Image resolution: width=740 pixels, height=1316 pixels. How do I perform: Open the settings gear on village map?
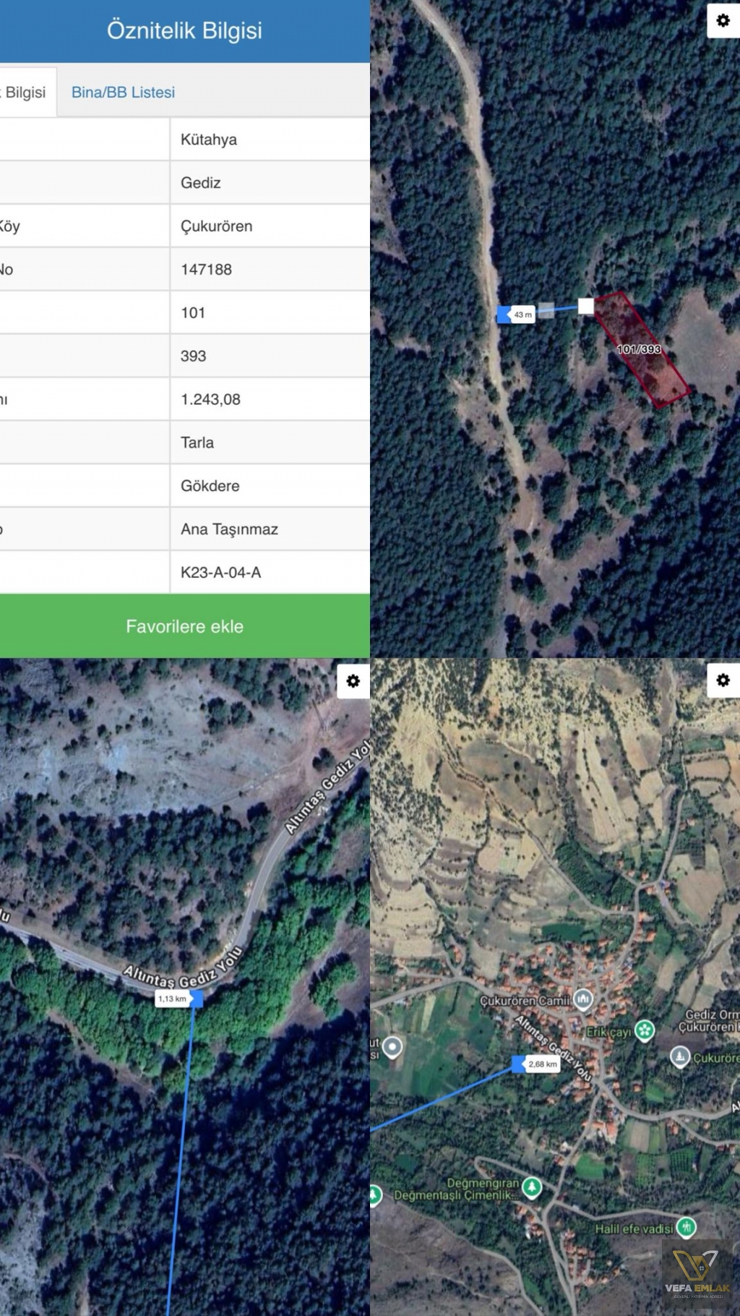tap(723, 680)
